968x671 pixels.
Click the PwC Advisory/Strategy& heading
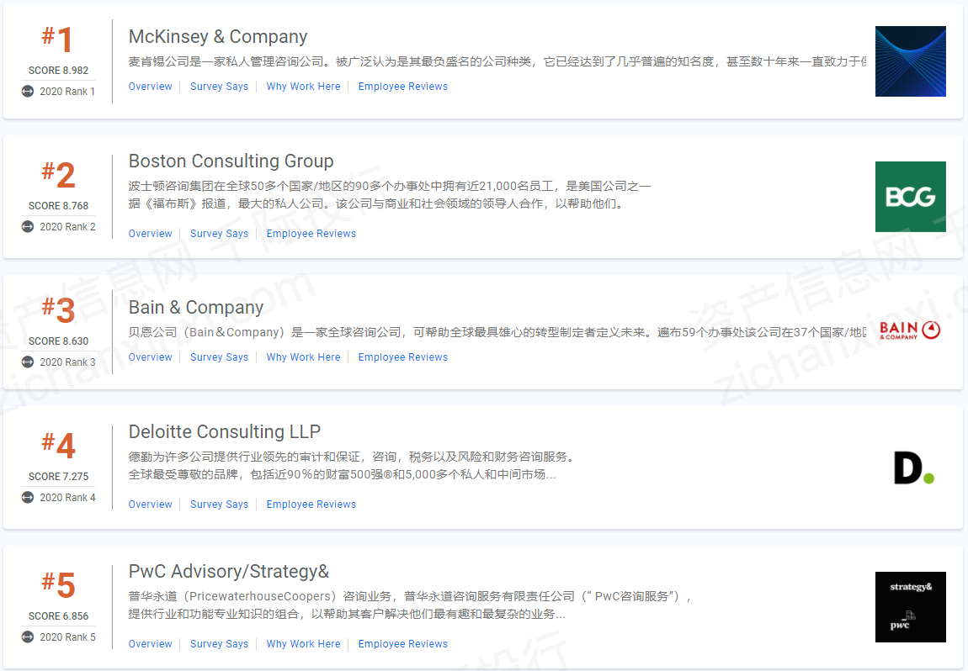(228, 572)
